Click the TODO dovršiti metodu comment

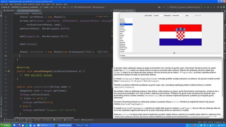[x=36, y=75]
